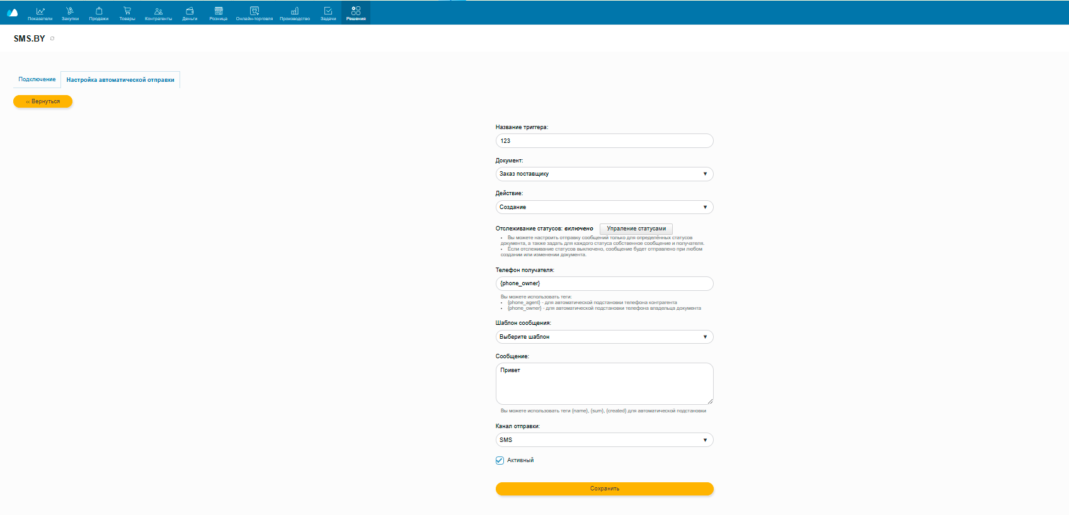1069x515 pixels.
Task: Open the Канал отправки dropdown
Action: tap(604, 440)
